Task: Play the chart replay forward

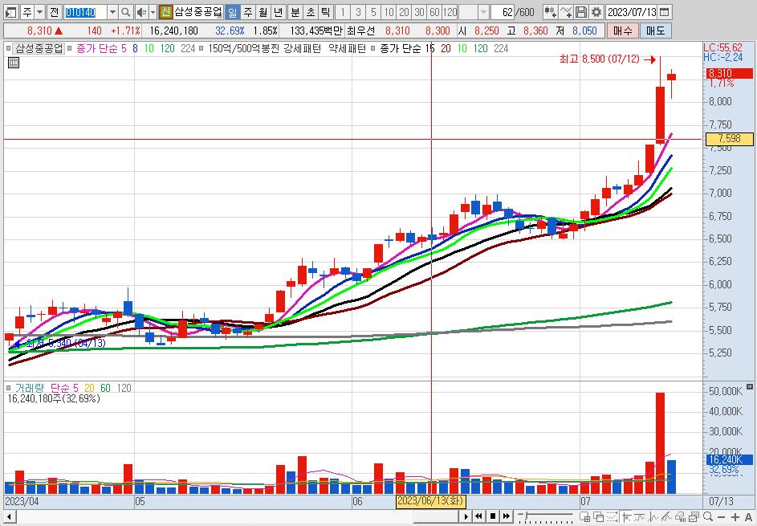Action: 466,517
